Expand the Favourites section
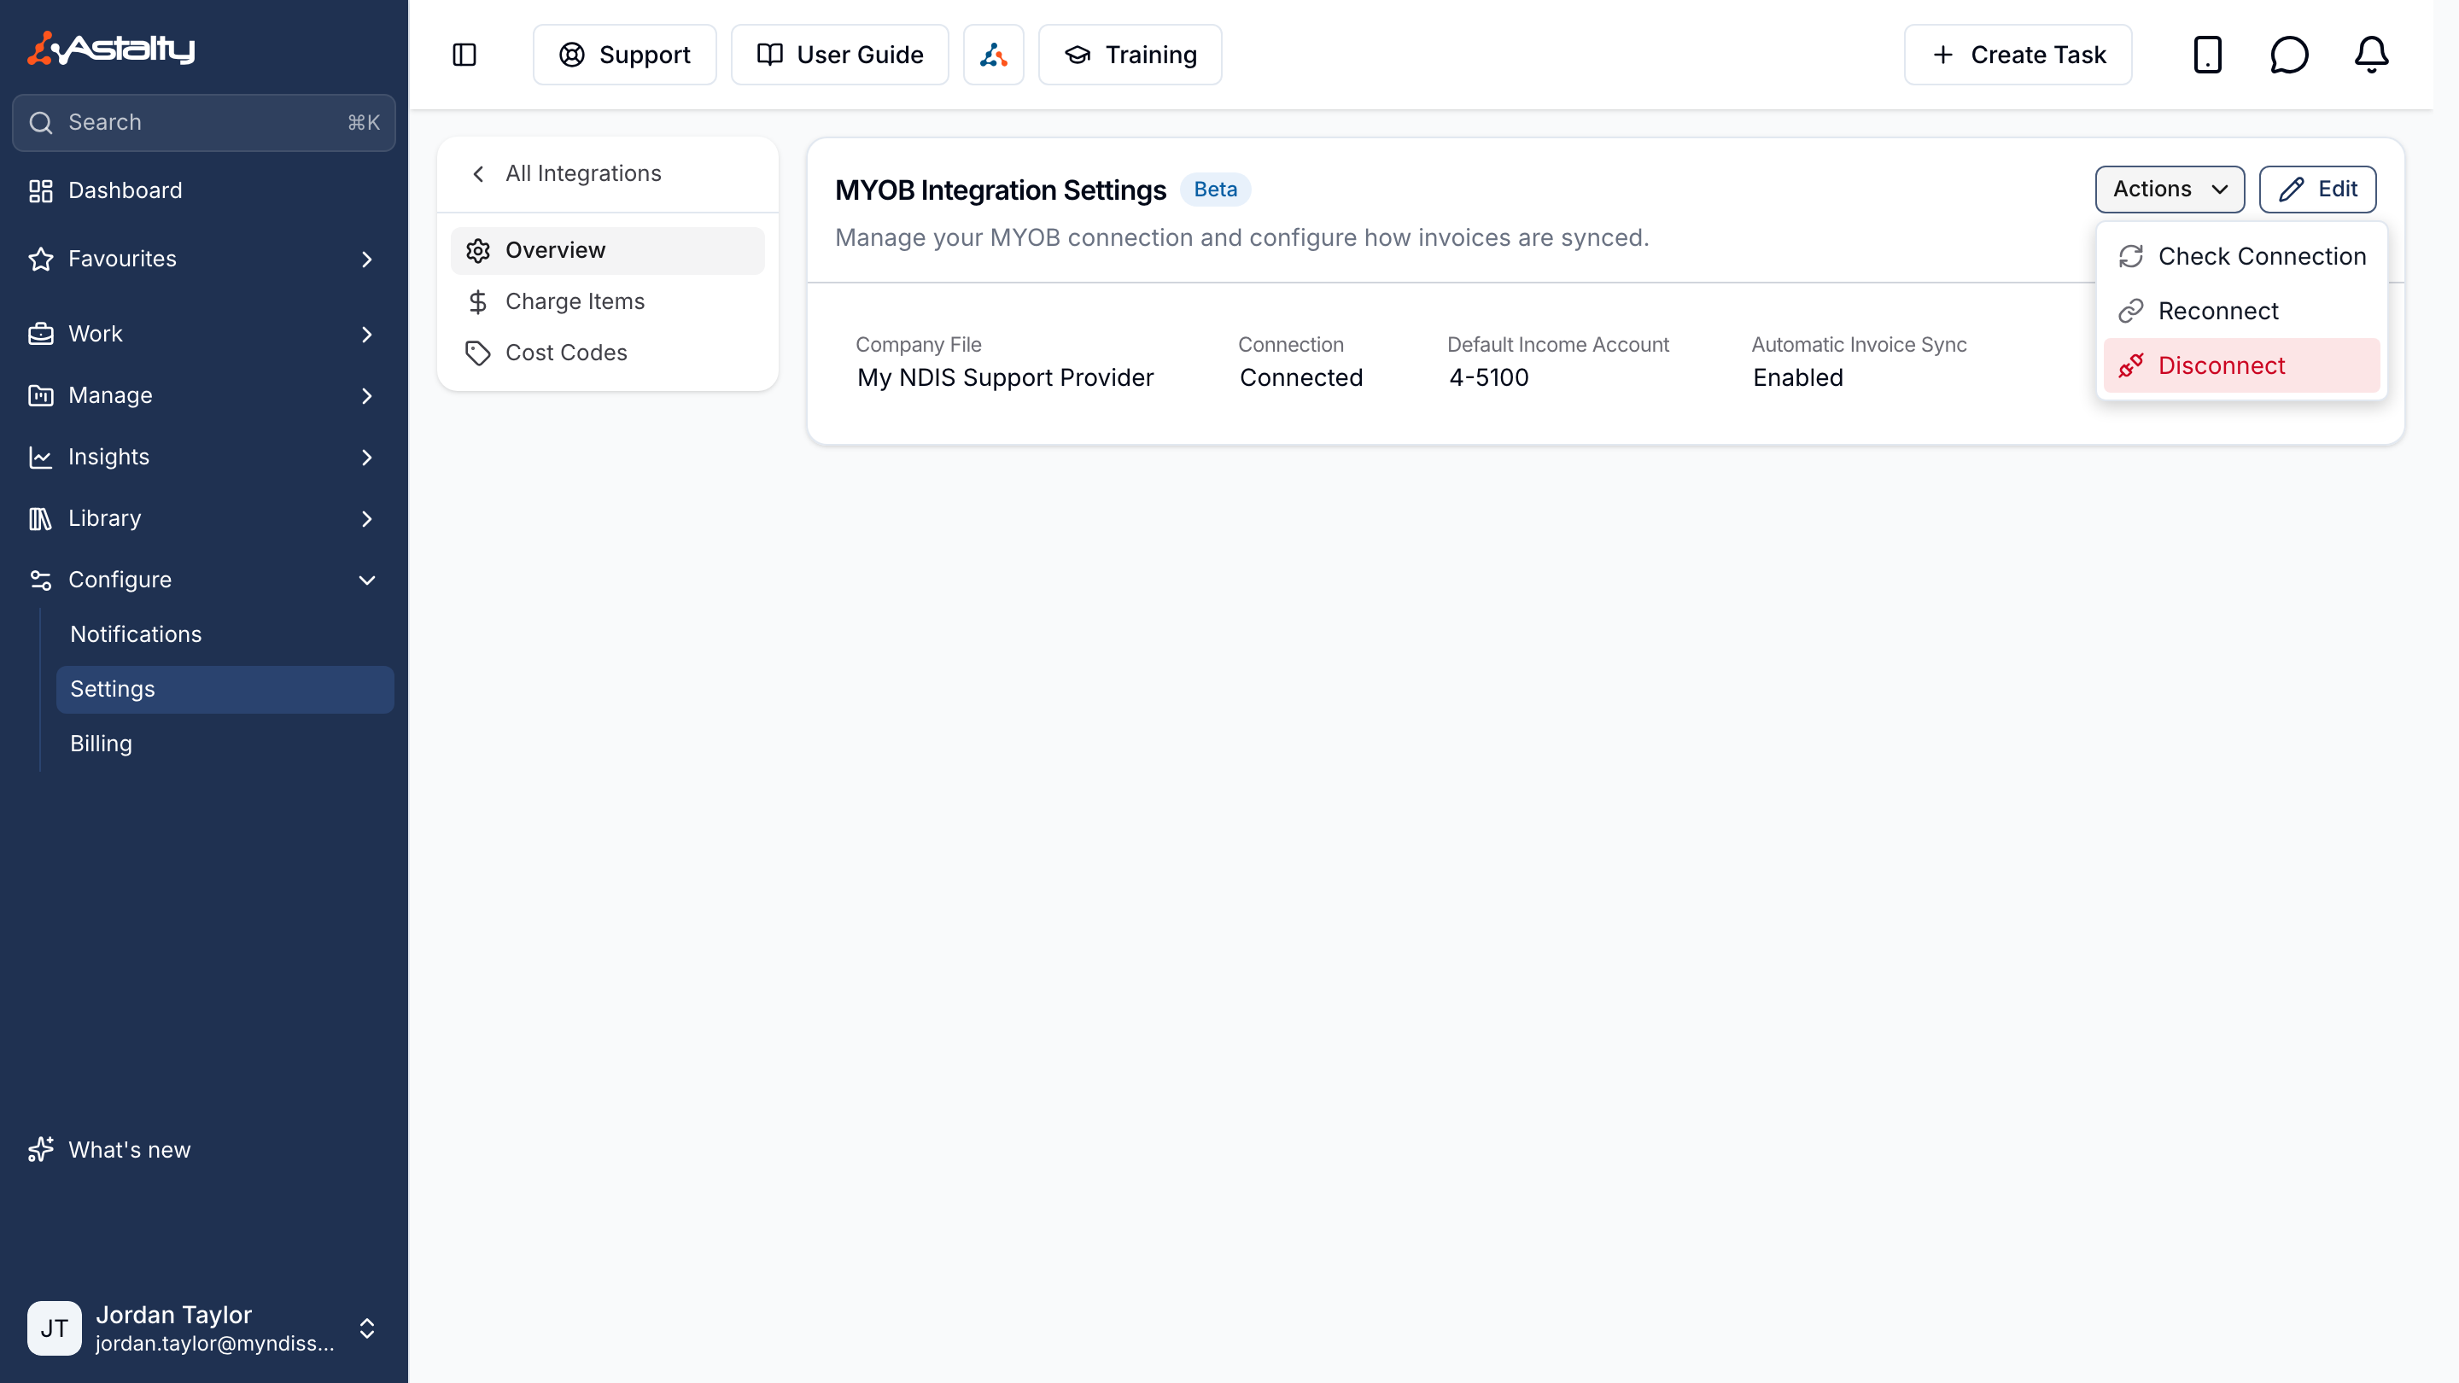The image size is (2459, 1383). pos(366,259)
